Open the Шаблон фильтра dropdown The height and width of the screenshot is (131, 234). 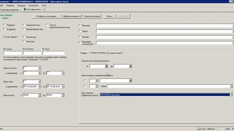[x=72, y=16]
